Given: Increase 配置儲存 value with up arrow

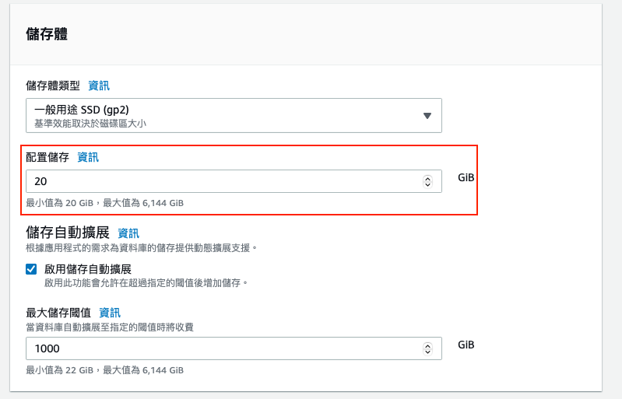Looking at the screenshot, I should point(427,178).
